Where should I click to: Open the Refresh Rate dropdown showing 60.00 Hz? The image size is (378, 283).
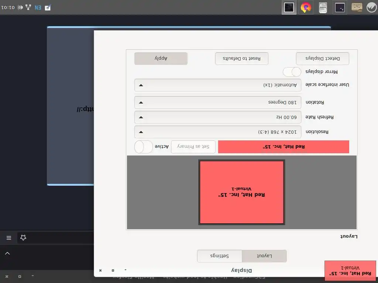tap(218, 117)
